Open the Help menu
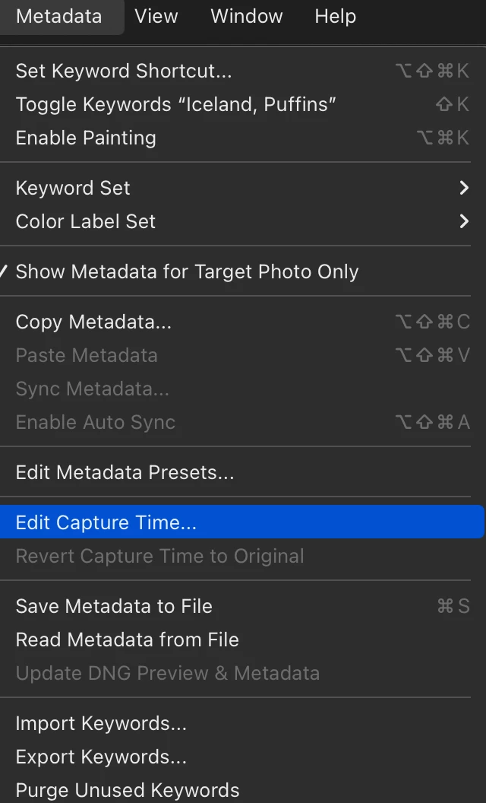 pos(335,16)
